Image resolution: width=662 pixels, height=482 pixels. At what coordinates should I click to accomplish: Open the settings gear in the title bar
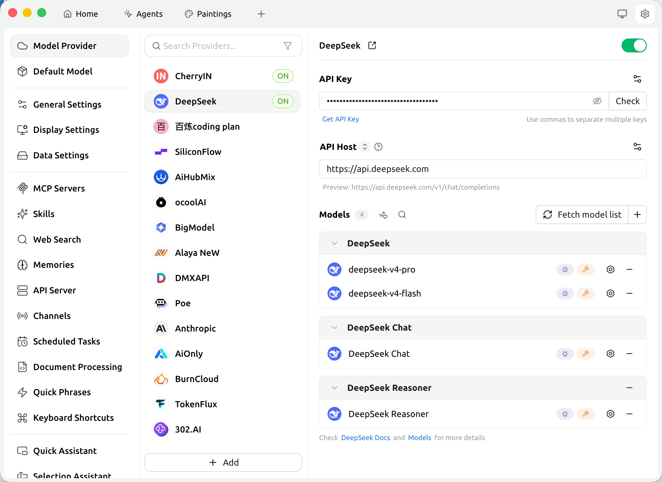tap(645, 14)
